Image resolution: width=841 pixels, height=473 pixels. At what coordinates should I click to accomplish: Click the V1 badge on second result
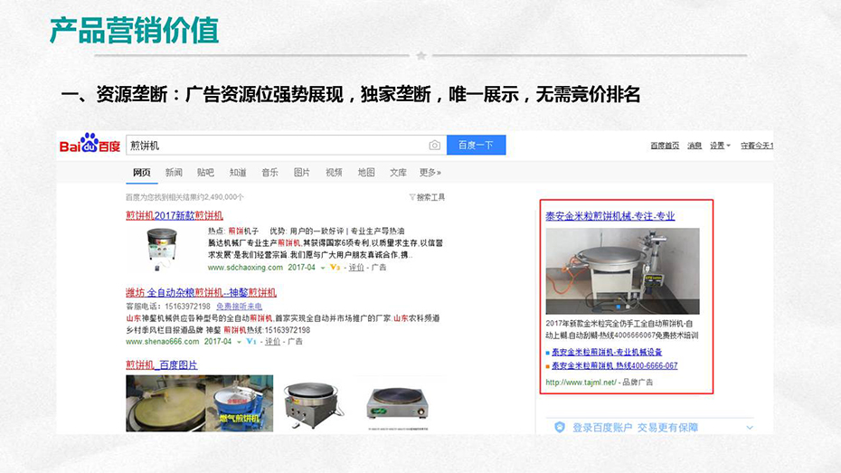(250, 342)
